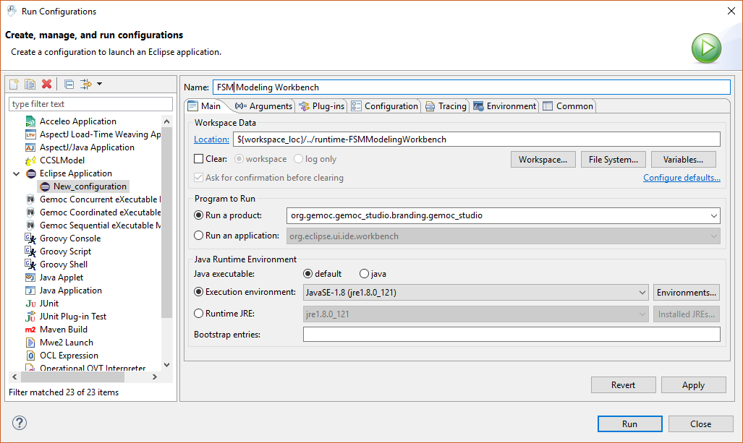743x443 pixels.
Task: Click the Java Application icon
Action: tap(30, 291)
